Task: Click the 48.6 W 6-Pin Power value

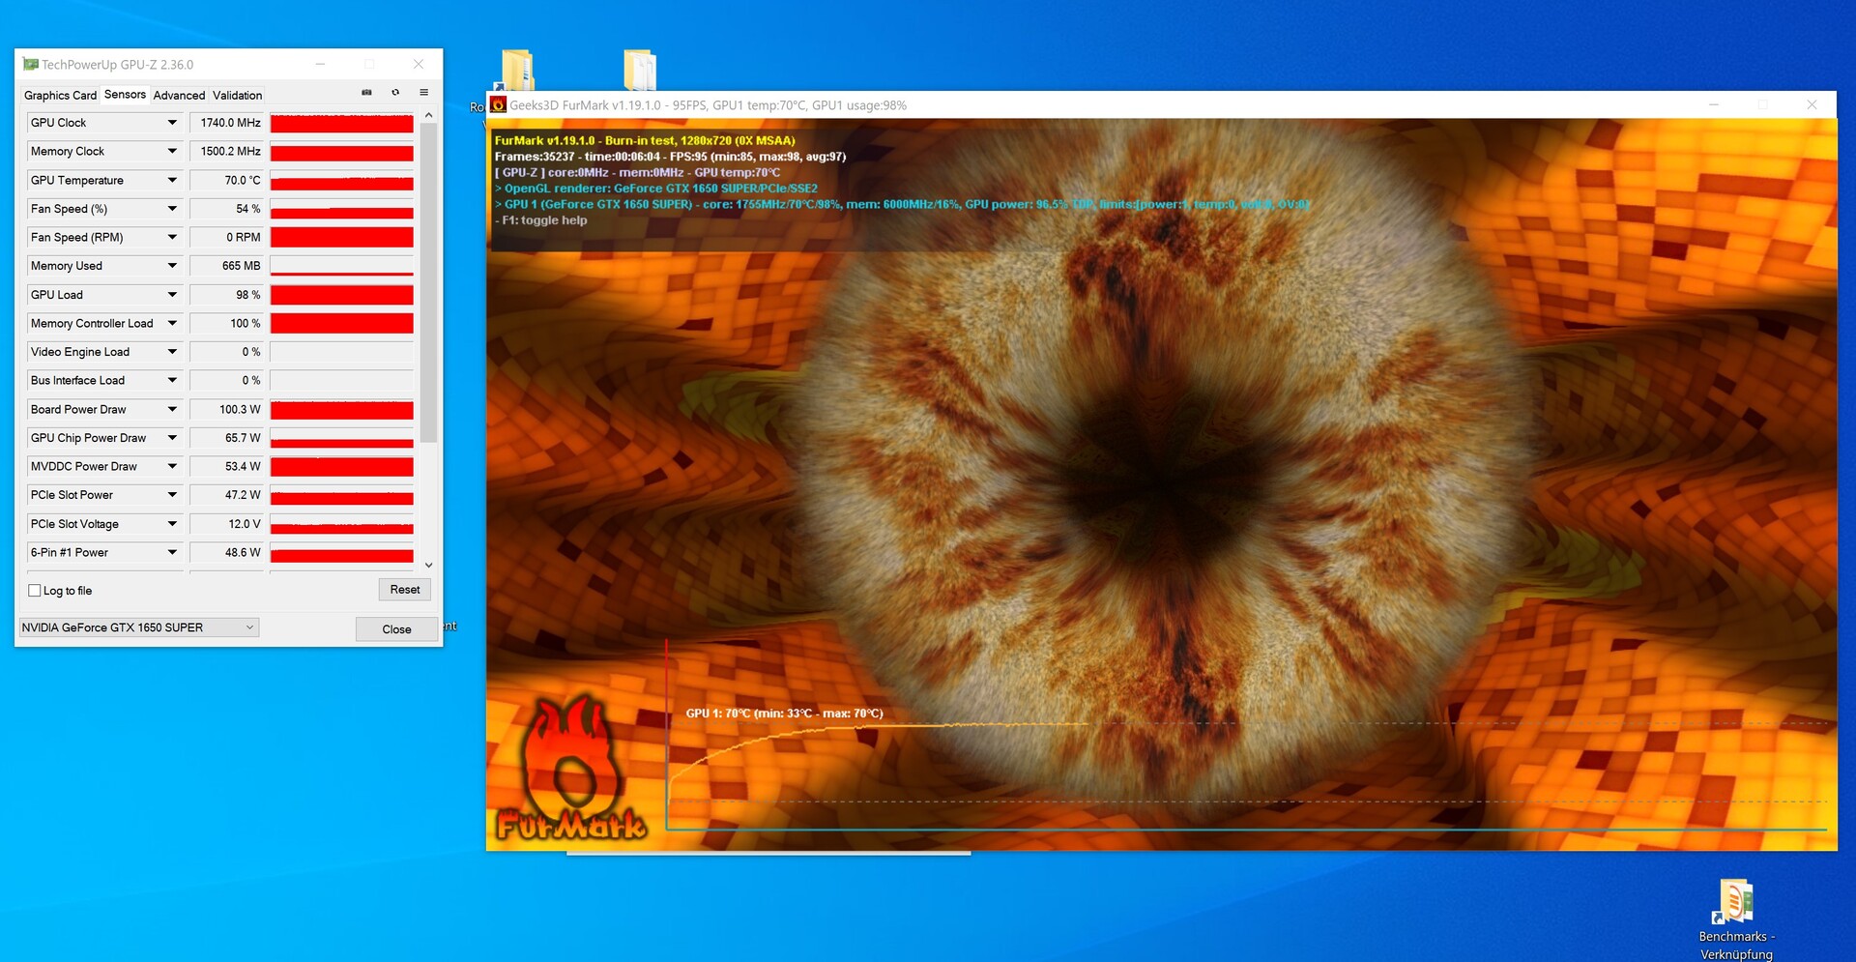Action: coord(226,552)
